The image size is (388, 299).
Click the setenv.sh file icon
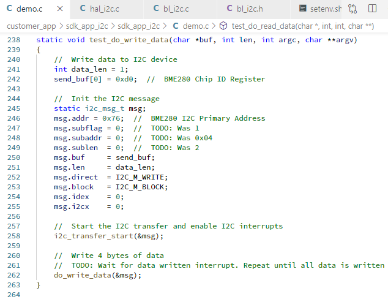(x=304, y=9)
